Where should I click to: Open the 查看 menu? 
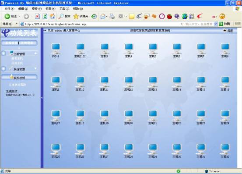point(37,9)
